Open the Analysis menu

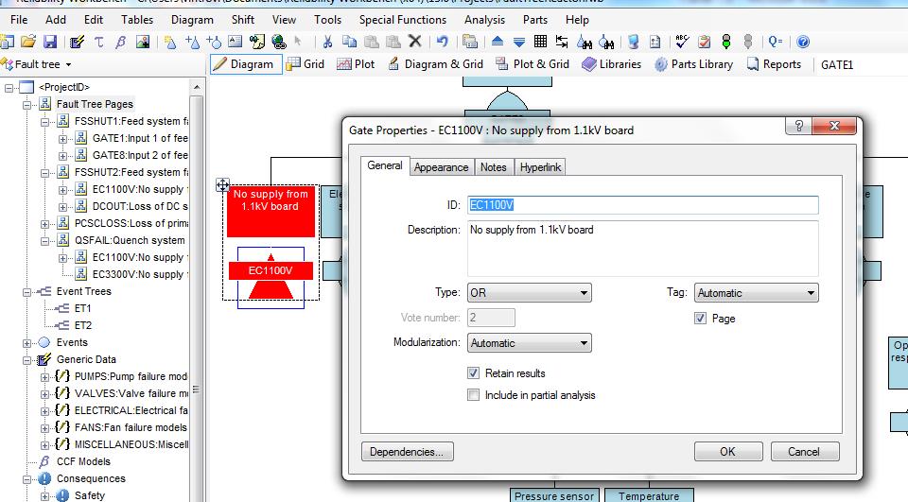(484, 20)
